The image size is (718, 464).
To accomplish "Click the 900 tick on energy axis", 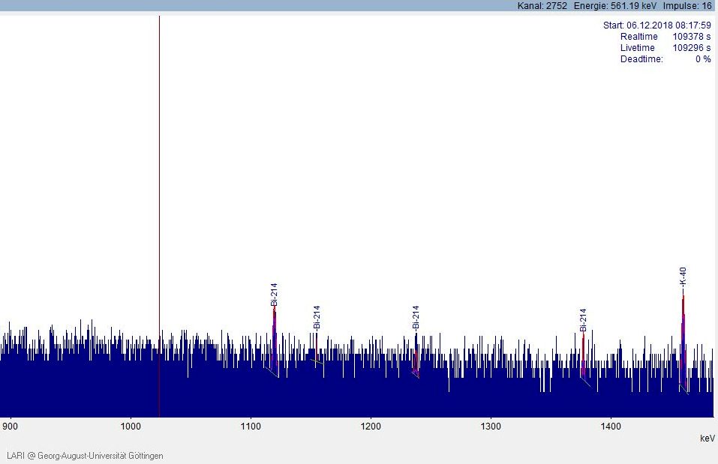I will [x=11, y=427].
